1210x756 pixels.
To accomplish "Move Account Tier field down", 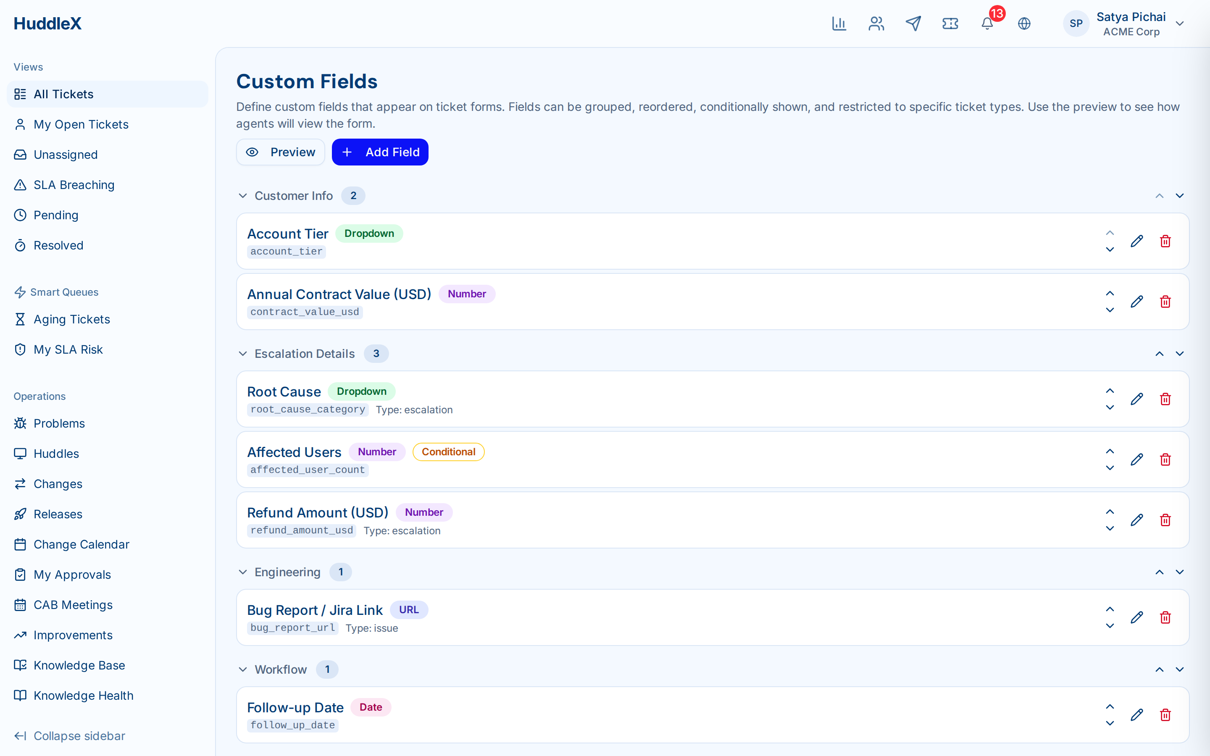I will 1110,249.
